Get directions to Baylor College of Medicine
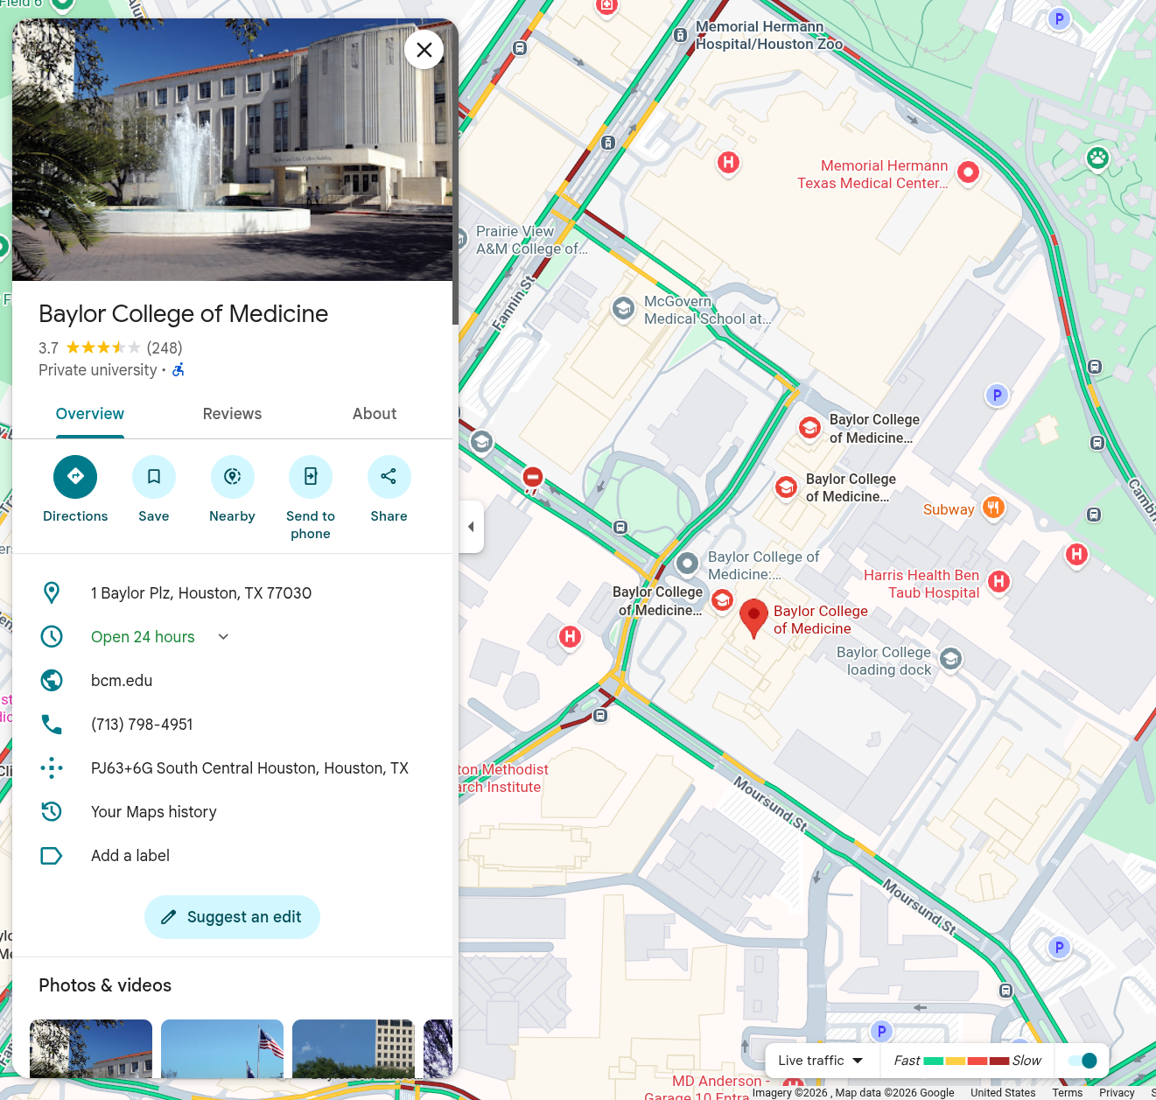Screen dimensions: 1156x1100 point(75,477)
